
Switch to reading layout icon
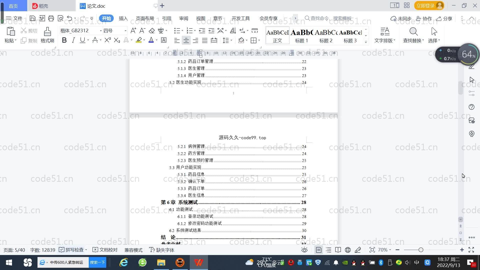pos(338,250)
